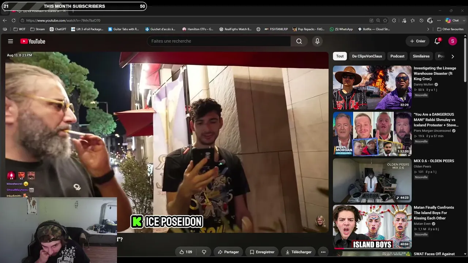Open the Island Boys video thumbnail
The height and width of the screenshot is (263, 468).
[x=372, y=227]
